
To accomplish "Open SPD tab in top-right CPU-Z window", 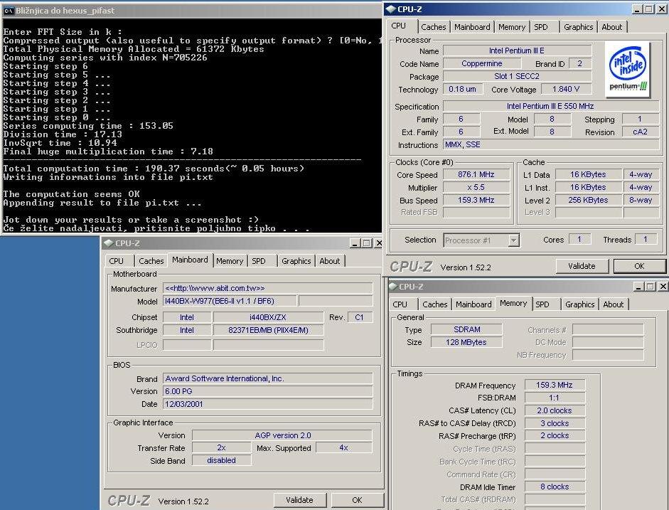I will [x=541, y=27].
